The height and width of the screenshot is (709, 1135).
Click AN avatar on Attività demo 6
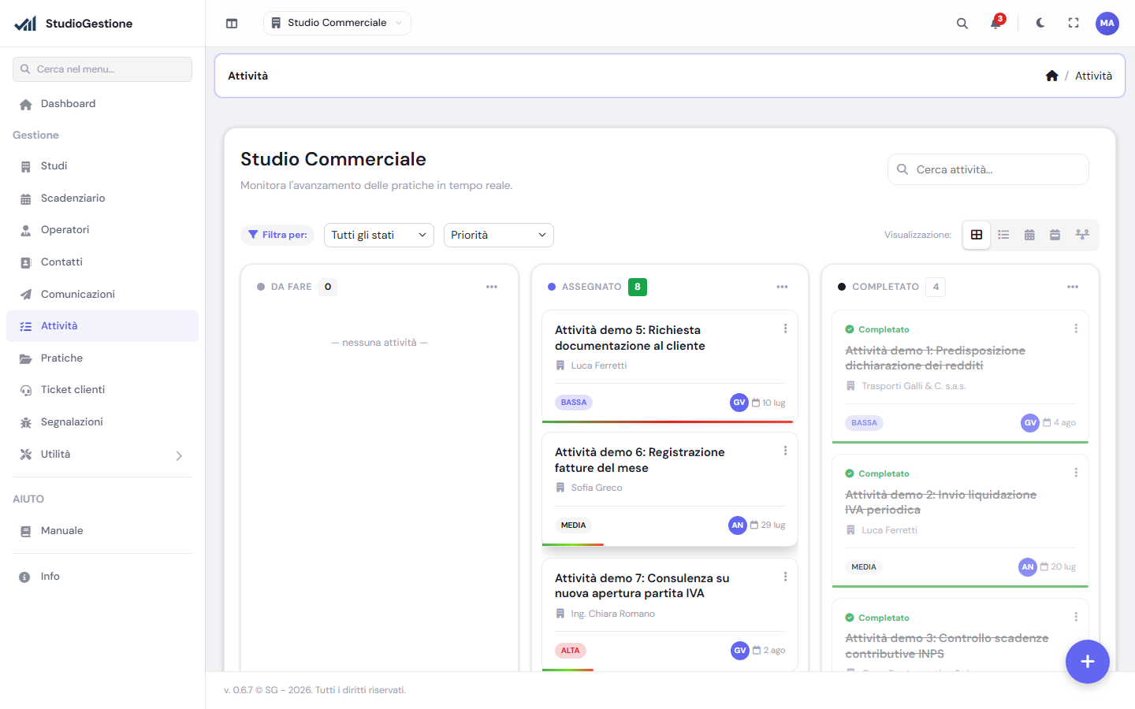(x=738, y=525)
